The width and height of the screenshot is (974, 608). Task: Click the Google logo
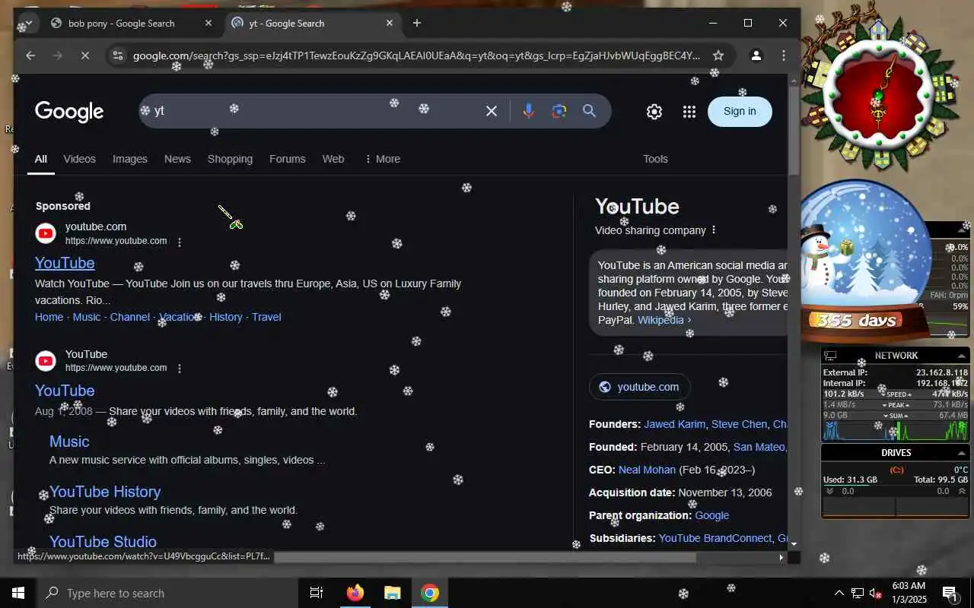tap(69, 112)
